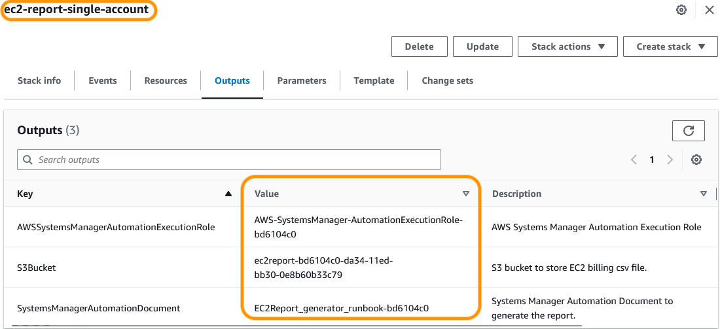Select the S3Bucket key cell
Image resolution: width=720 pixels, height=329 pixels.
click(36, 268)
